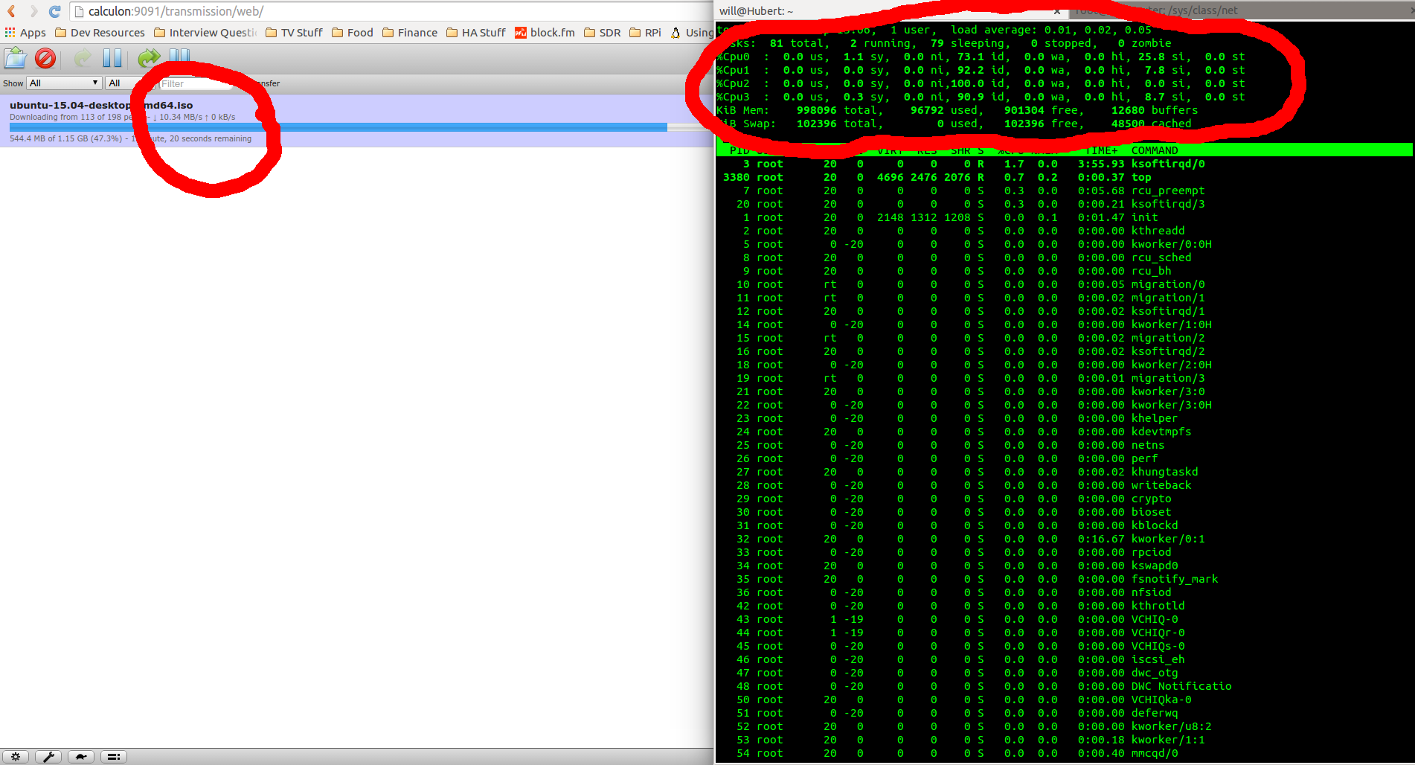Screen dimensions: 1415x765
Task: Open the HA Stuff bookmark folder
Action: tap(476, 33)
